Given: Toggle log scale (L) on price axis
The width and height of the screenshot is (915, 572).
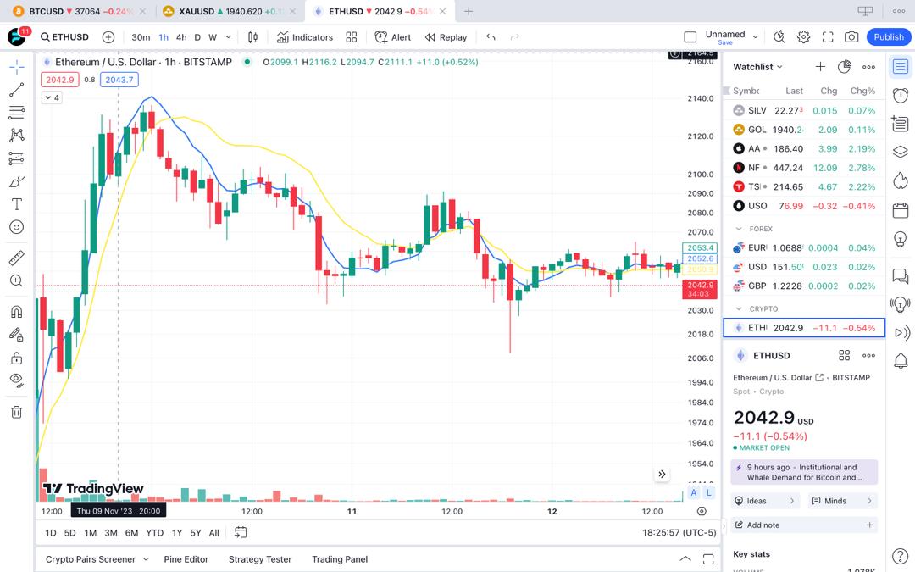Looking at the screenshot, I should click(x=709, y=492).
